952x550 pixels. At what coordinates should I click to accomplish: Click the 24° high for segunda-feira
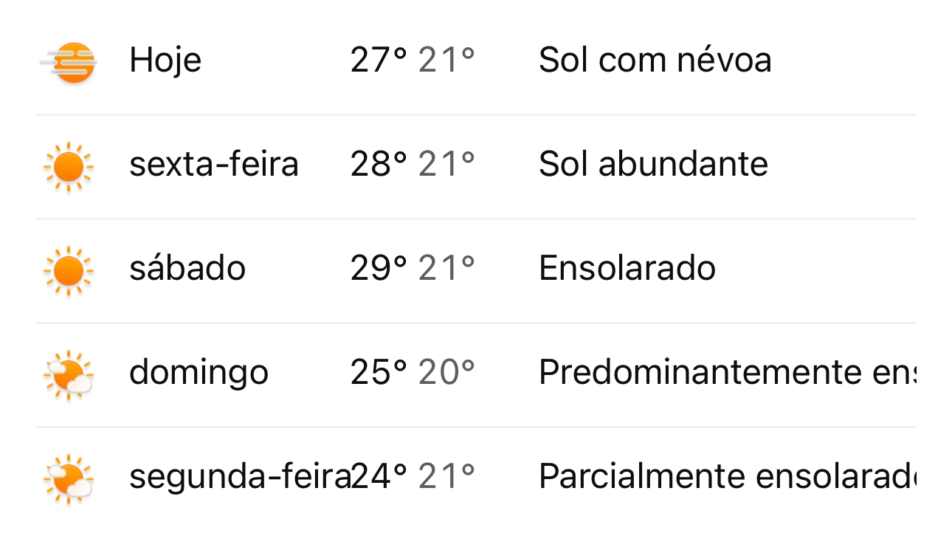pyautogui.click(x=379, y=476)
